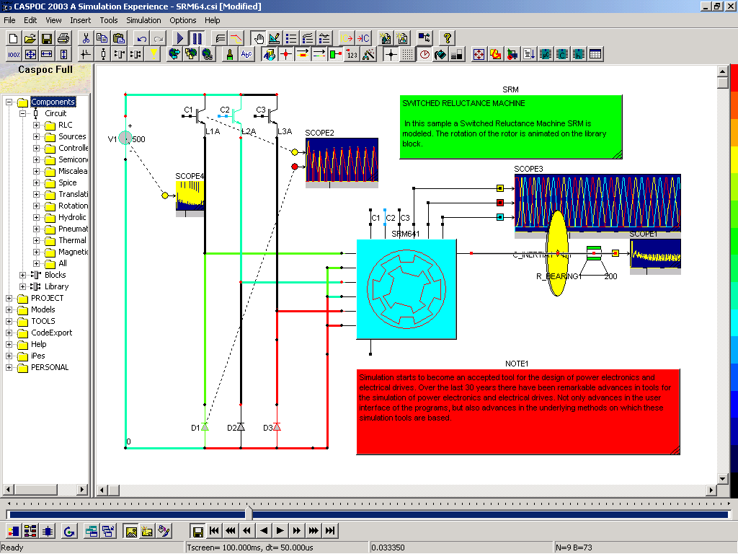738x554 pixels.
Task: Pause simulation with the double-bar icon
Action: [197, 38]
